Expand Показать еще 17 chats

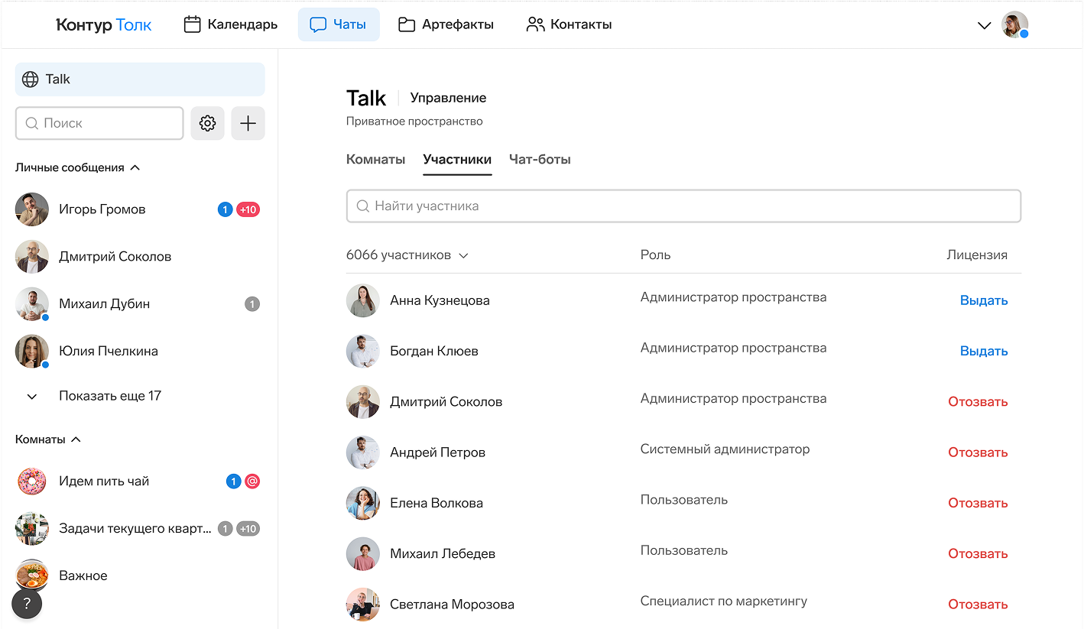tap(109, 396)
